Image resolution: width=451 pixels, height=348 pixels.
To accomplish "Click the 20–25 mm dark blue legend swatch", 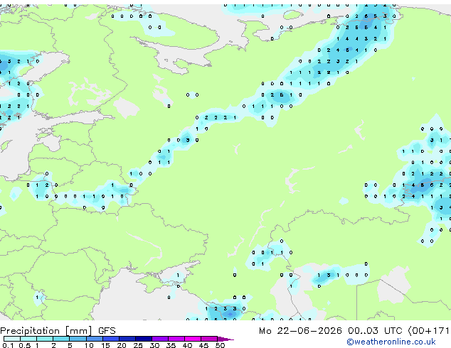I will (127, 339).
